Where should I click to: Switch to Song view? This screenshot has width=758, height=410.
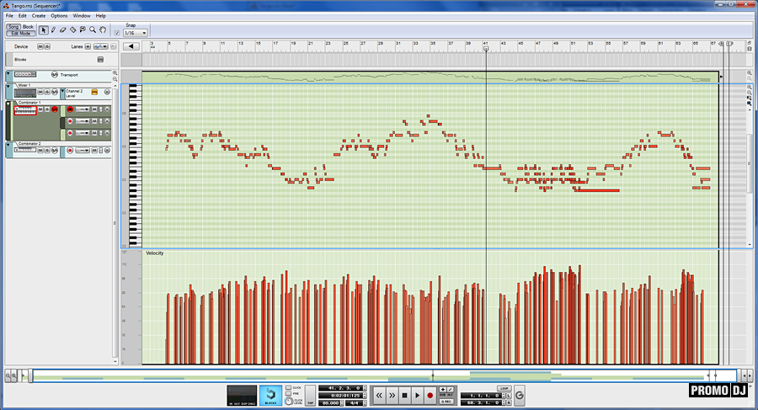pos(13,27)
